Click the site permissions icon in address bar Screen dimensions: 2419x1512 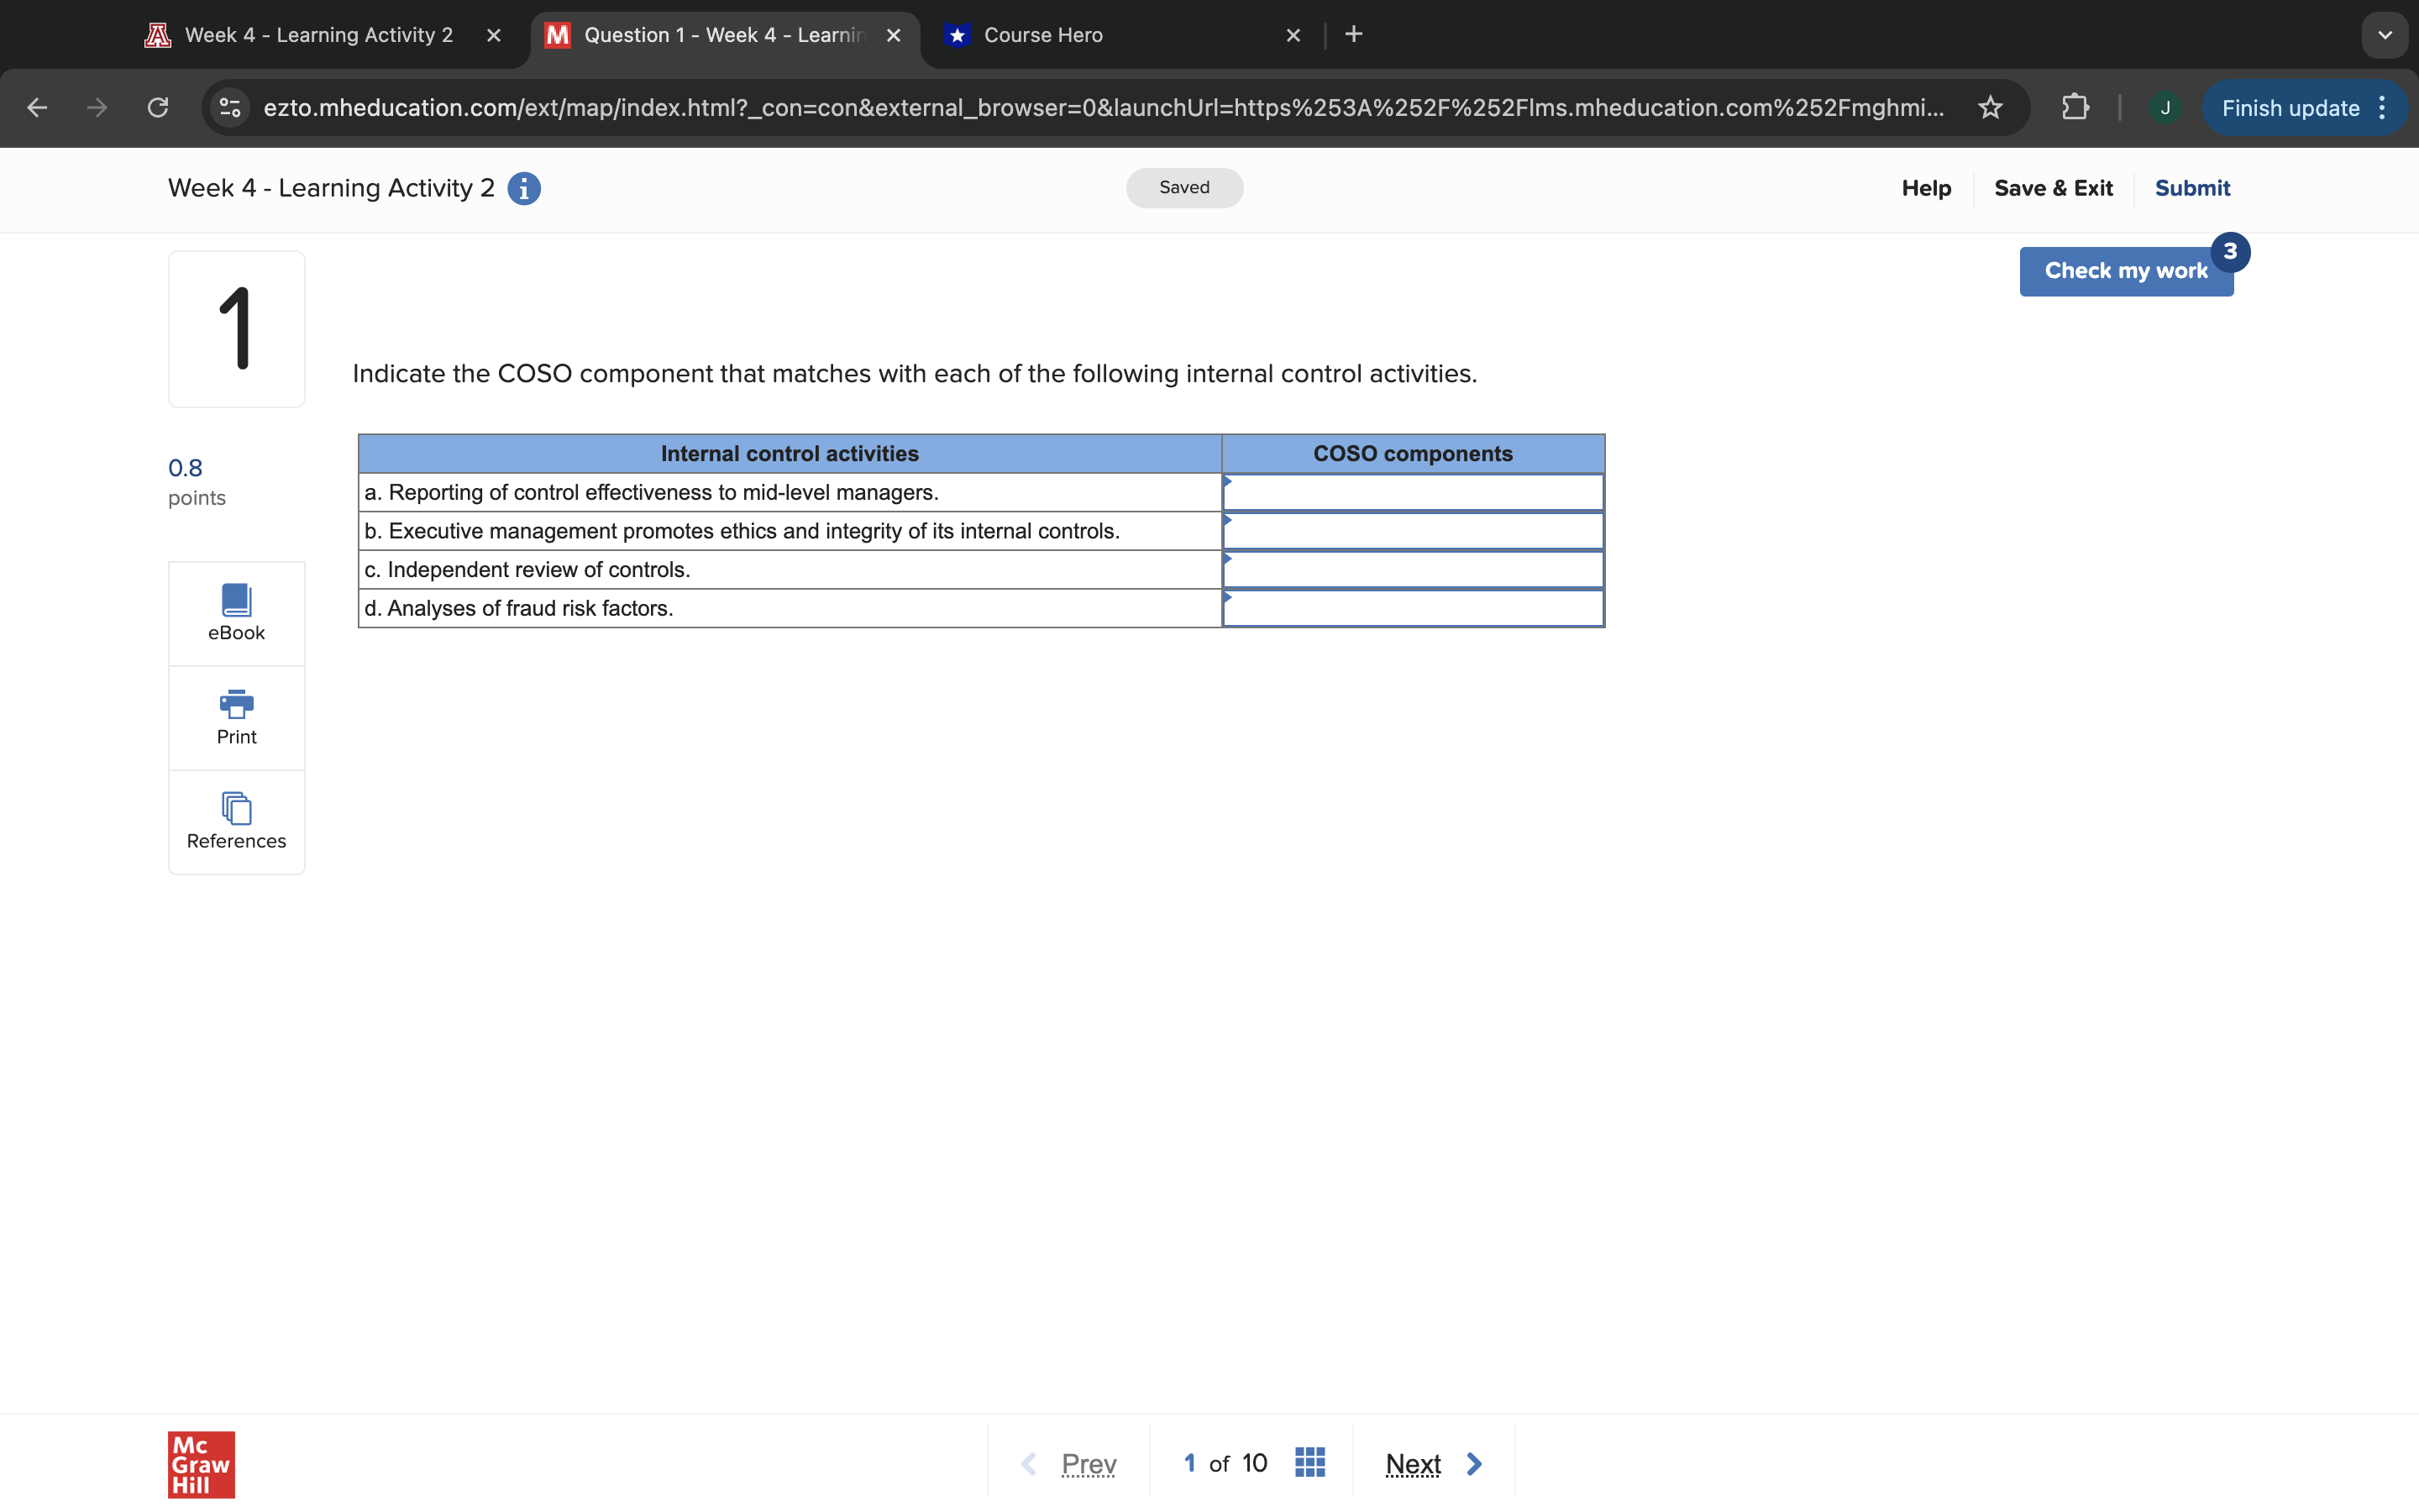pos(228,107)
